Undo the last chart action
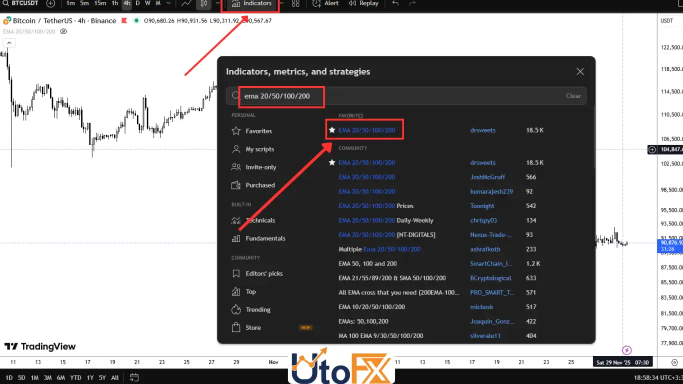Viewport: 683px width, 384px height. [x=395, y=3]
